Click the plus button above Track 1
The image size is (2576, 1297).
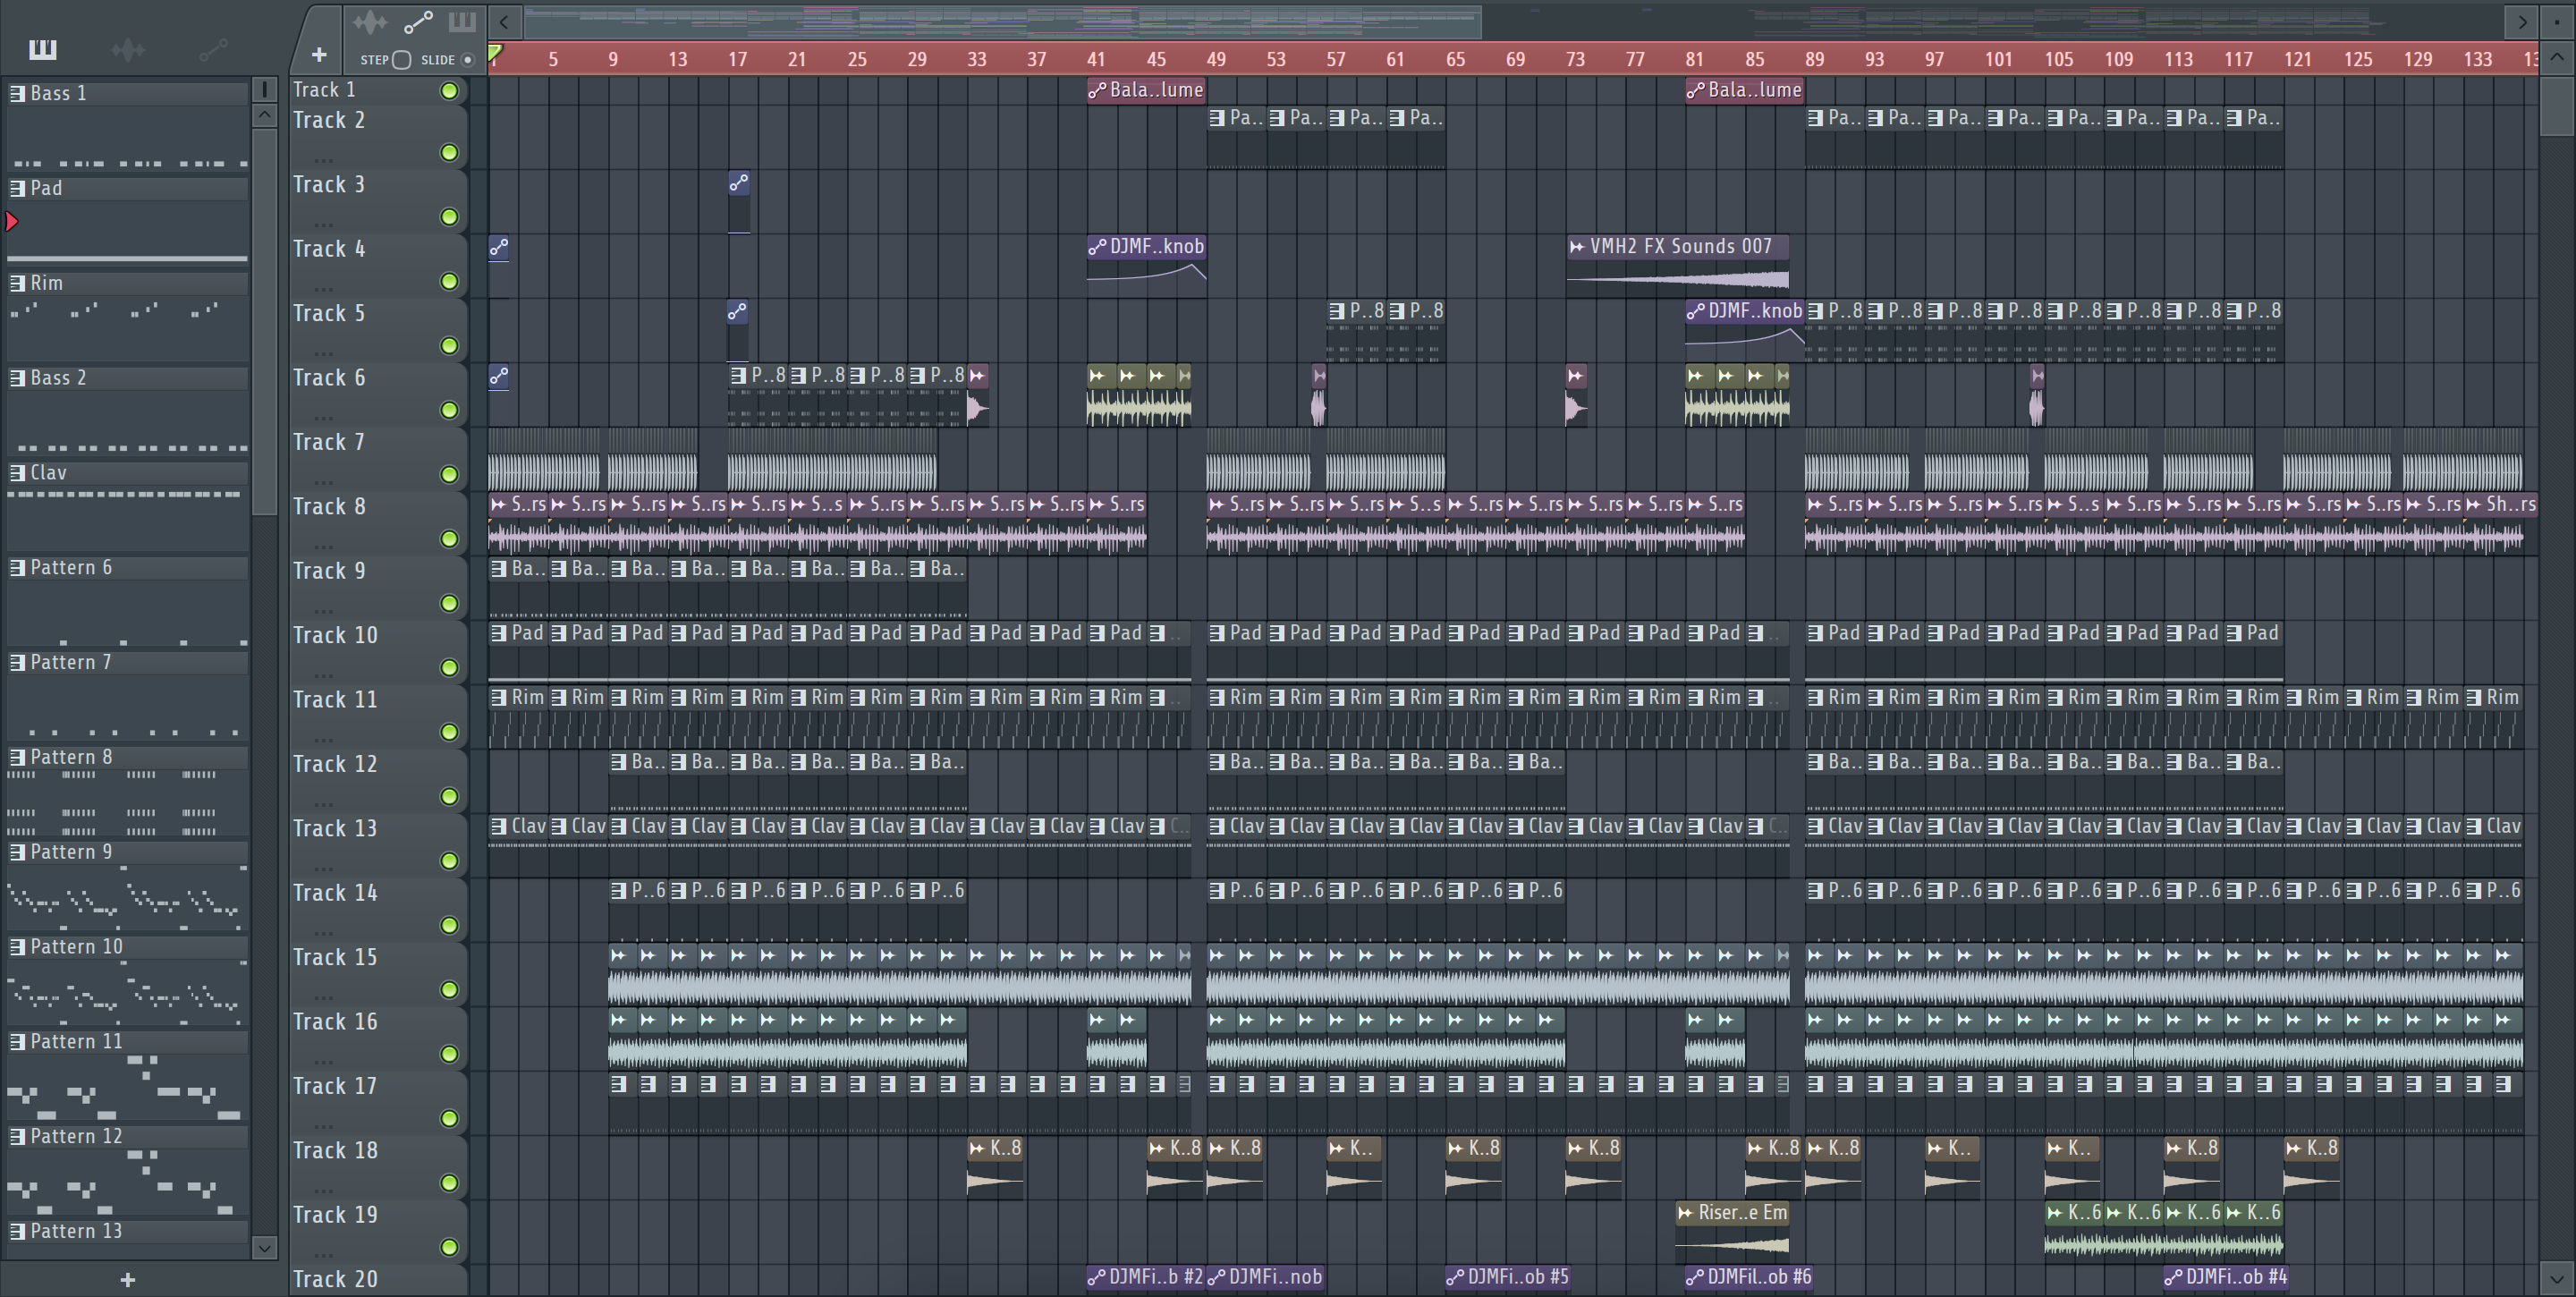(319, 55)
